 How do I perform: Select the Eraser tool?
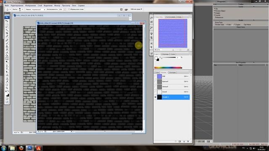(x=7, y=52)
